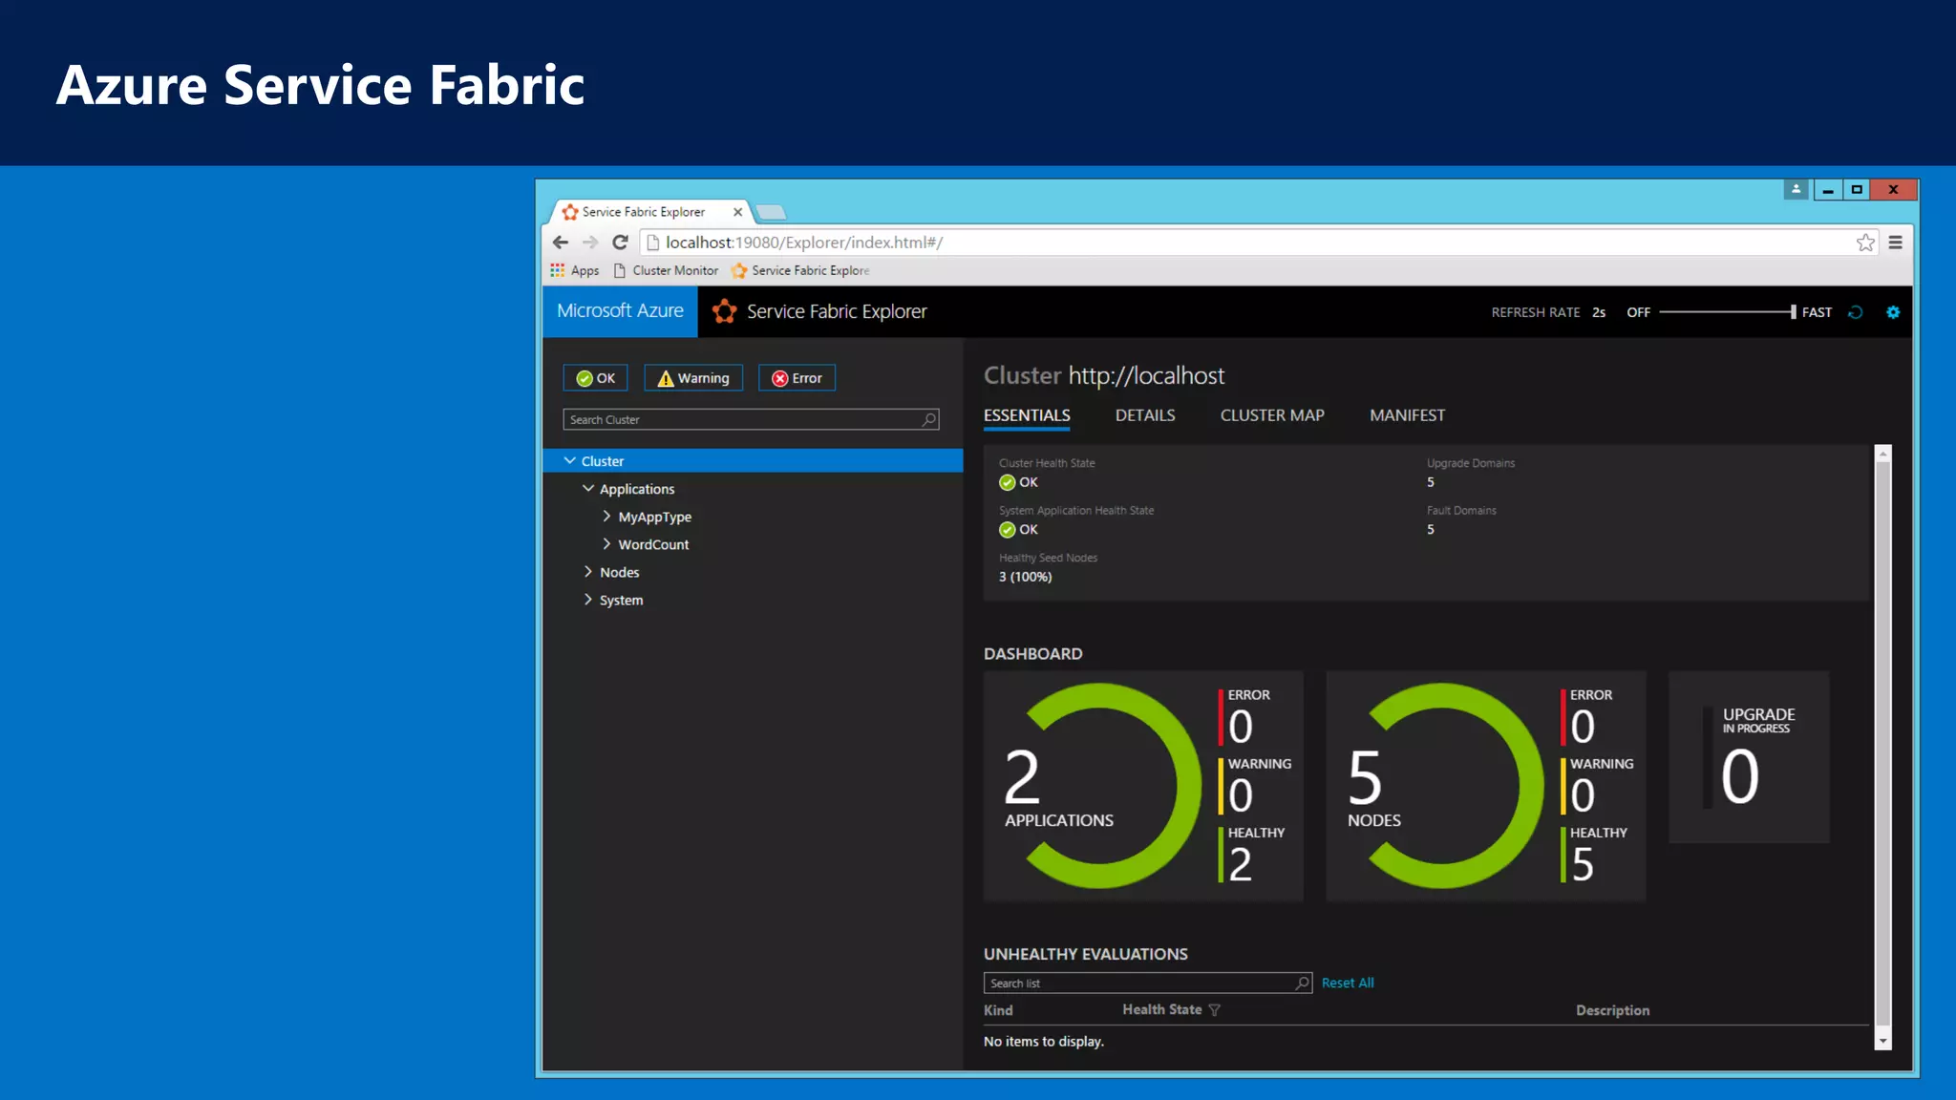Click the refresh icon beside FAST
This screenshot has width=1956, height=1100.
coord(1856,312)
